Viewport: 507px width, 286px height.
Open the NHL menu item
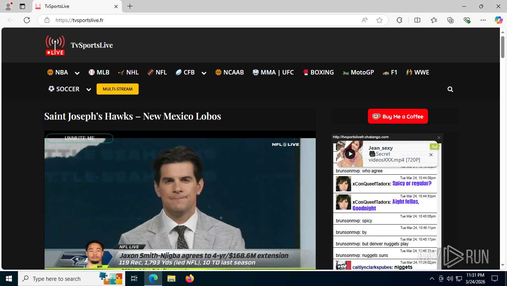tap(128, 72)
